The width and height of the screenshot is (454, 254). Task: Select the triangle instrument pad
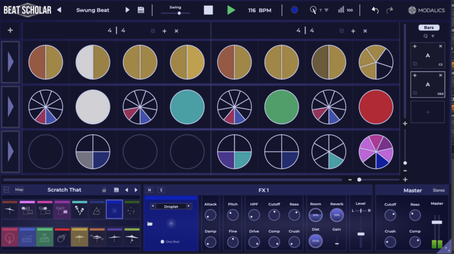97,209
